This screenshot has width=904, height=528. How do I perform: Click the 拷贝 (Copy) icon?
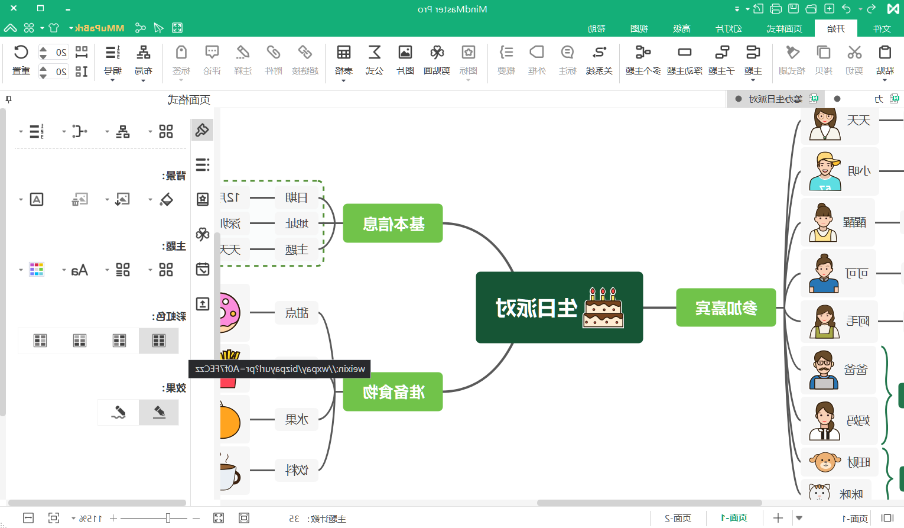[x=824, y=52]
